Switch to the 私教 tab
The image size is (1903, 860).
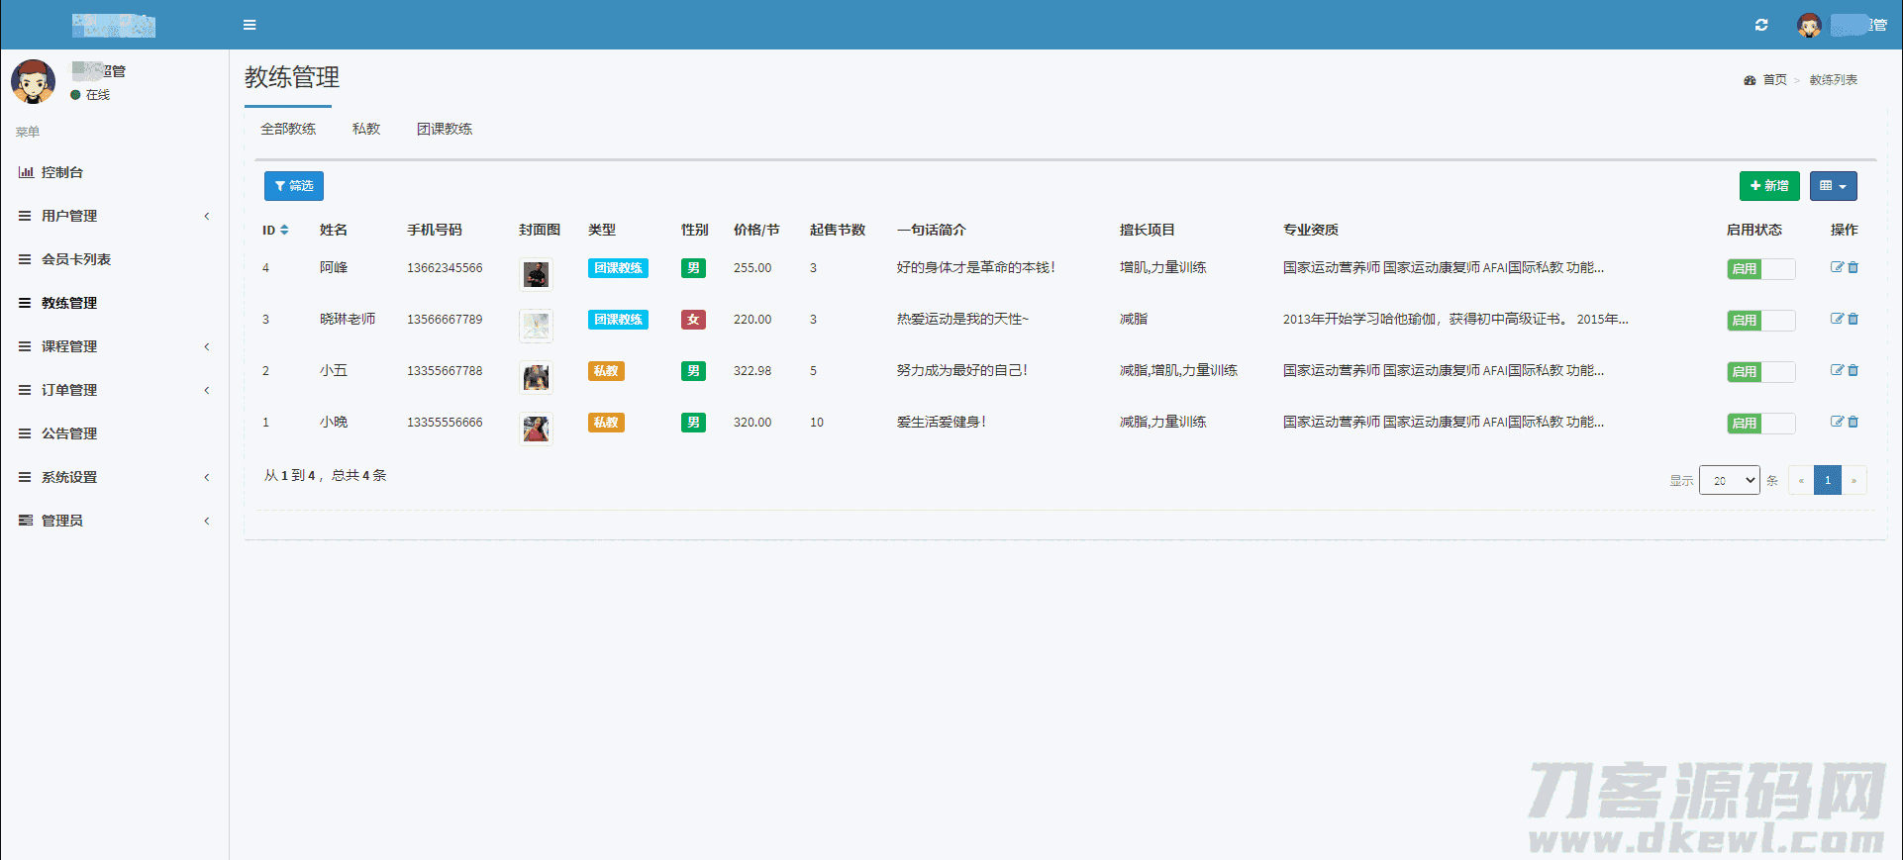(365, 129)
